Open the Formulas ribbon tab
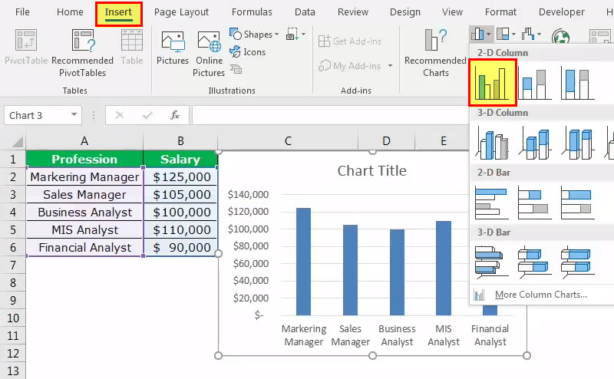 coord(252,12)
